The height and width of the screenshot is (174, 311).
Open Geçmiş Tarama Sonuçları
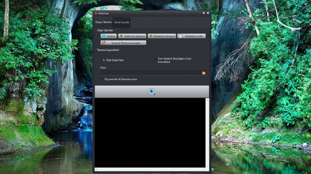[124, 43]
